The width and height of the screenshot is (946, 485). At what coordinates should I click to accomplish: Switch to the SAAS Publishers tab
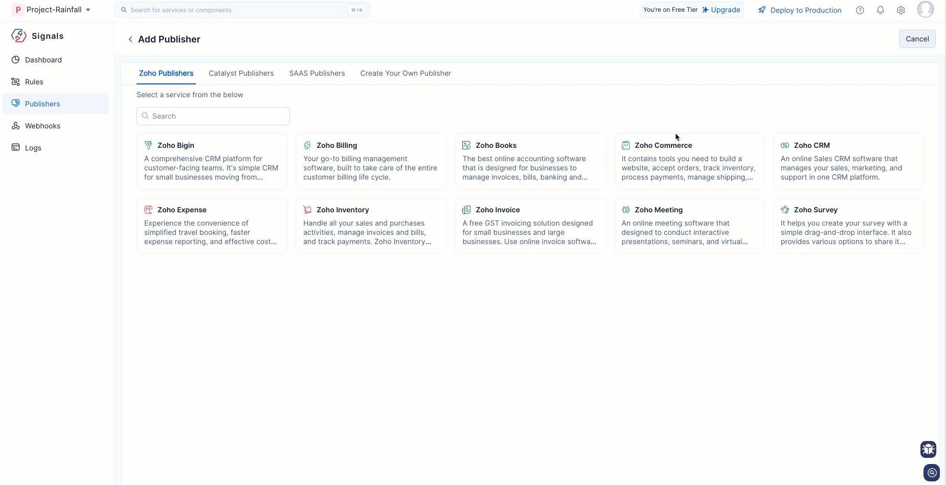pos(317,73)
